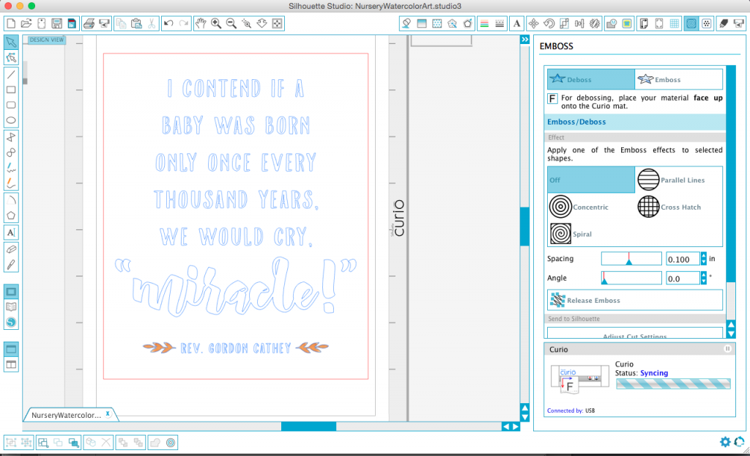Click the Design View tab label
Image resolution: width=750 pixels, height=456 pixels.
46,40
